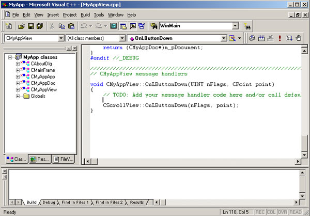Click the Stop Build icon
Viewport: 310px width, 216px height.
point(270,38)
